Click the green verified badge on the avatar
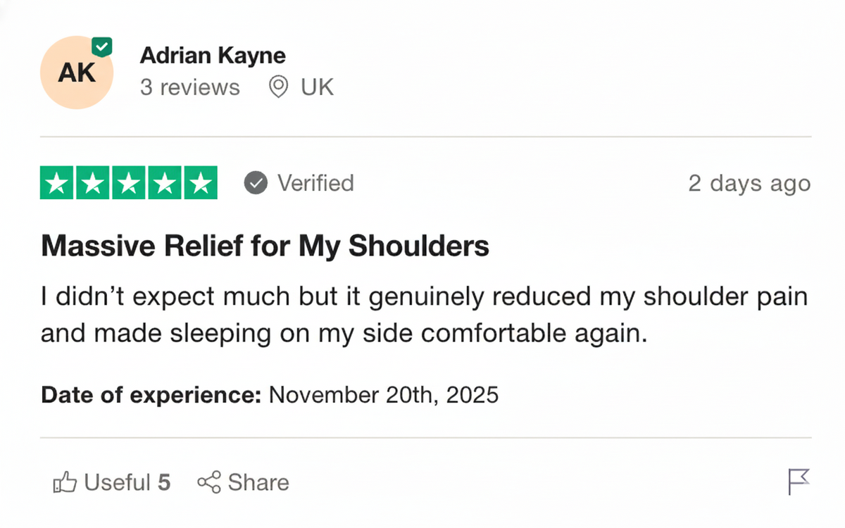Image resolution: width=845 pixels, height=528 pixels. (102, 48)
